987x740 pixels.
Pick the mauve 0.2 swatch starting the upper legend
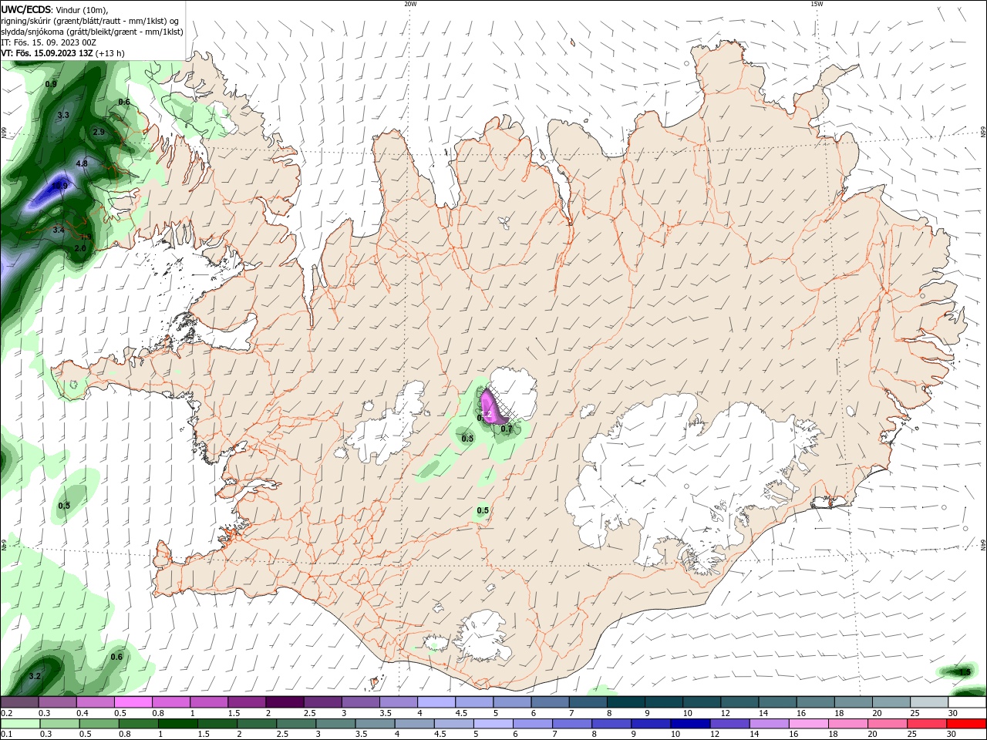click(x=20, y=702)
